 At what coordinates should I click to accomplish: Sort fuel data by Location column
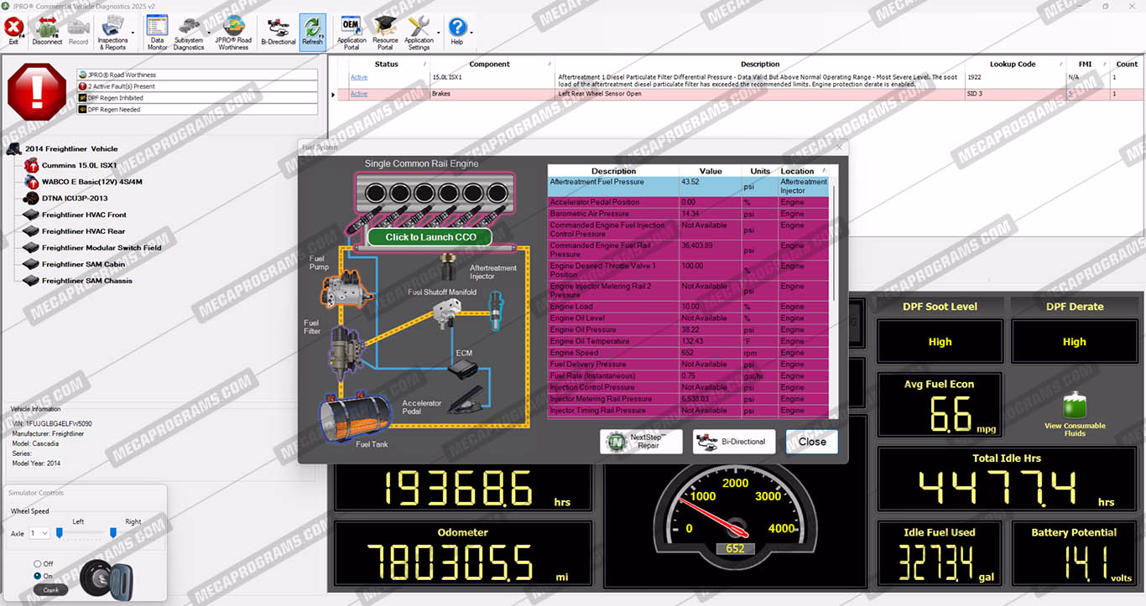(x=802, y=171)
